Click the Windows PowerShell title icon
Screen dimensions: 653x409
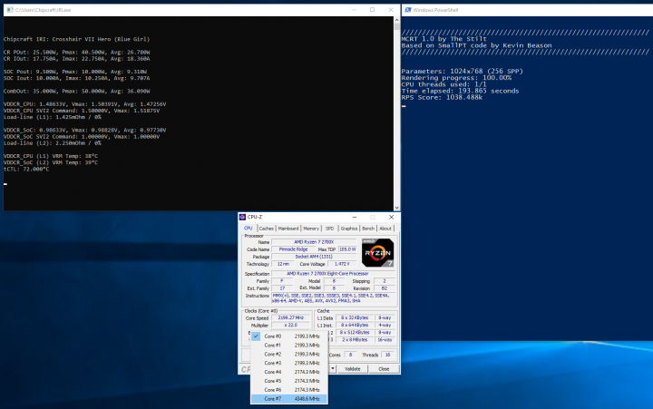(408, 10)
